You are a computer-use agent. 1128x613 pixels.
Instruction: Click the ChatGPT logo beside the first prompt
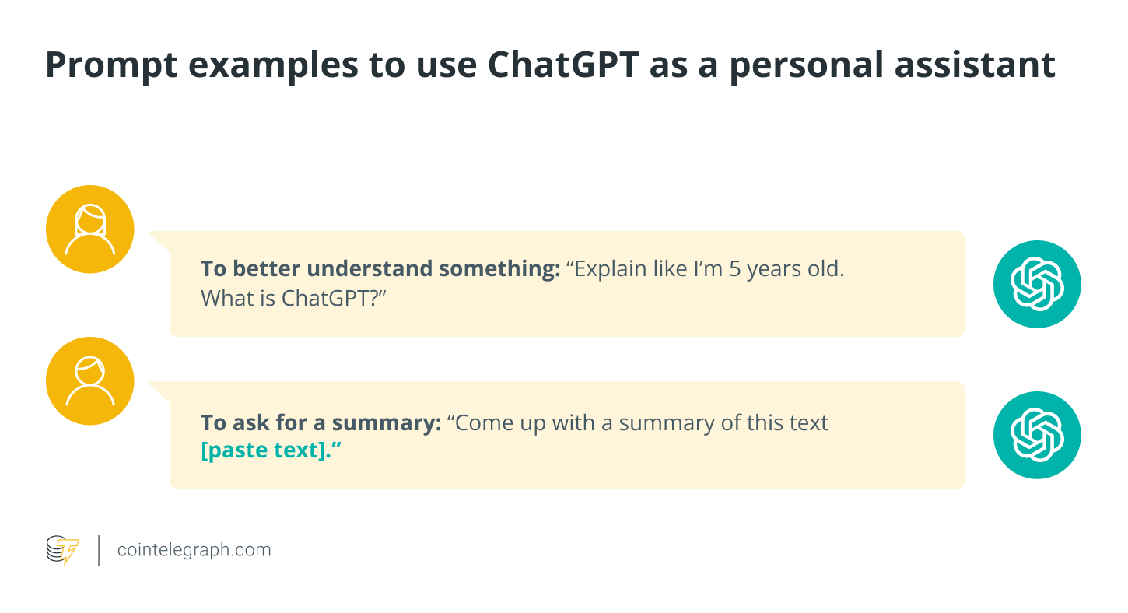pos(1037,284)
